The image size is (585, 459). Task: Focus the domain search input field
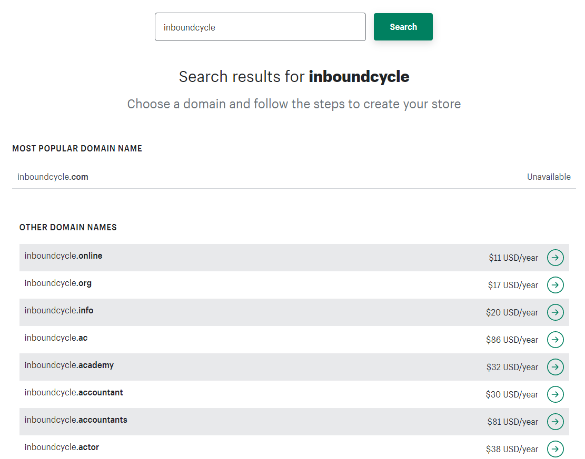click(x=261, y=27)
